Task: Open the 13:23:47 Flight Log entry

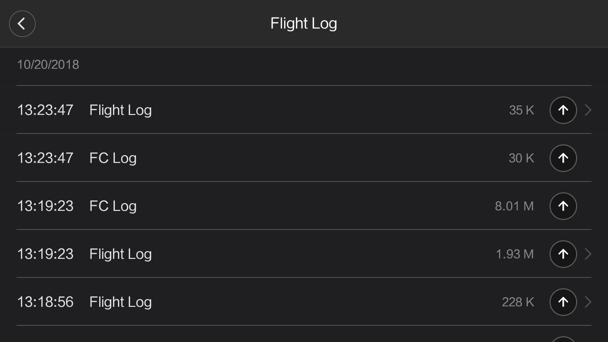Action: 121,110
